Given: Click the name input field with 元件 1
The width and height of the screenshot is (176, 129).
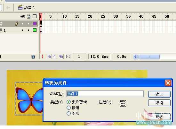Looking at the screenshot, I should pyautogui.click(x=105, y=94).
